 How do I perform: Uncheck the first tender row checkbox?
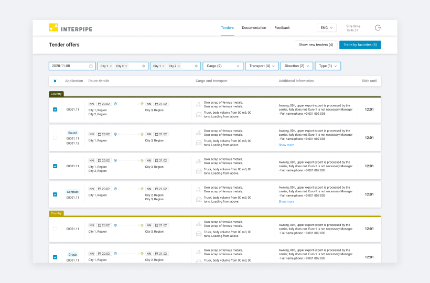pos(55,110)
